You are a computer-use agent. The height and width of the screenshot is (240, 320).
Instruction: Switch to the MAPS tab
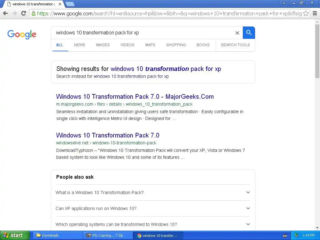(150, 45)
